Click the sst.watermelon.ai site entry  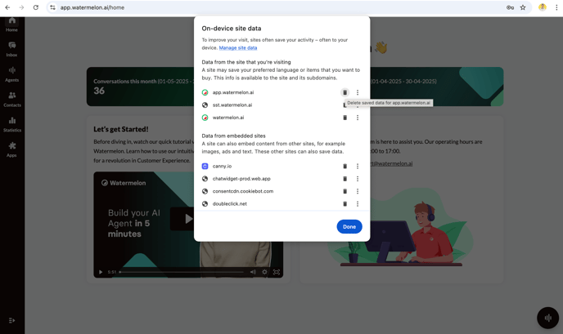pos(232,105)
